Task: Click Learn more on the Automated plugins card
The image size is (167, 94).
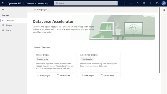Action: [108, 75]
